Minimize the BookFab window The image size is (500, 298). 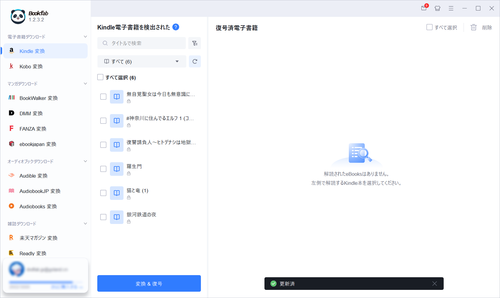point(464,8)
